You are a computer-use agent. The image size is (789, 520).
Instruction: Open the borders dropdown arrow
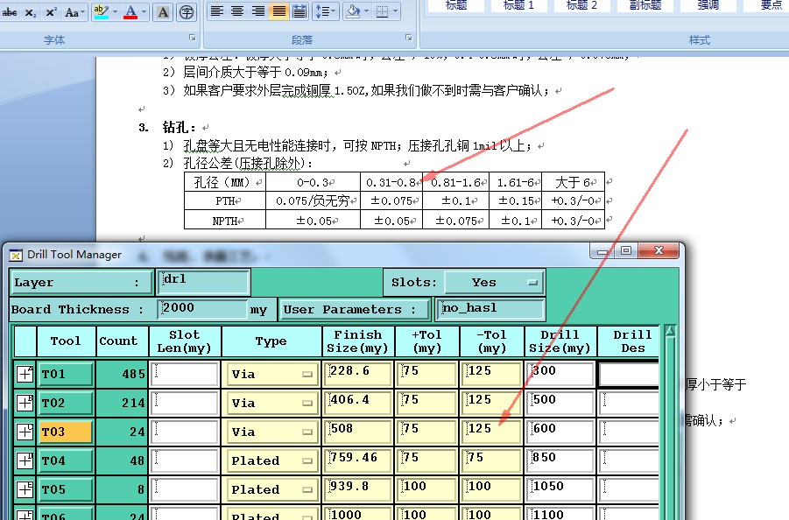coord(396,11)
